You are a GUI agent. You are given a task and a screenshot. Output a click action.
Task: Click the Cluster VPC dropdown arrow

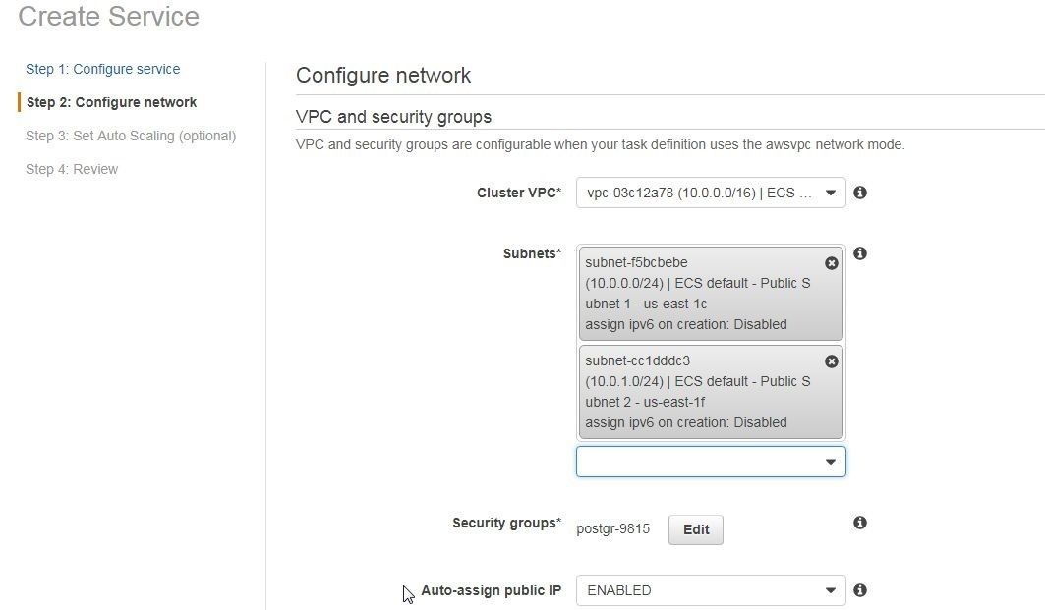[831, 193]
